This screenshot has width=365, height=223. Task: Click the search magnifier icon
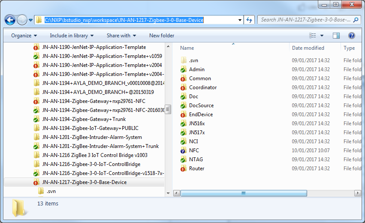[356, 20]
